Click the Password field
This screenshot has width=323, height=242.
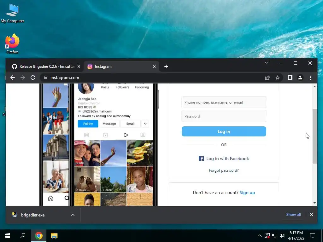click(x=224, y=116)
